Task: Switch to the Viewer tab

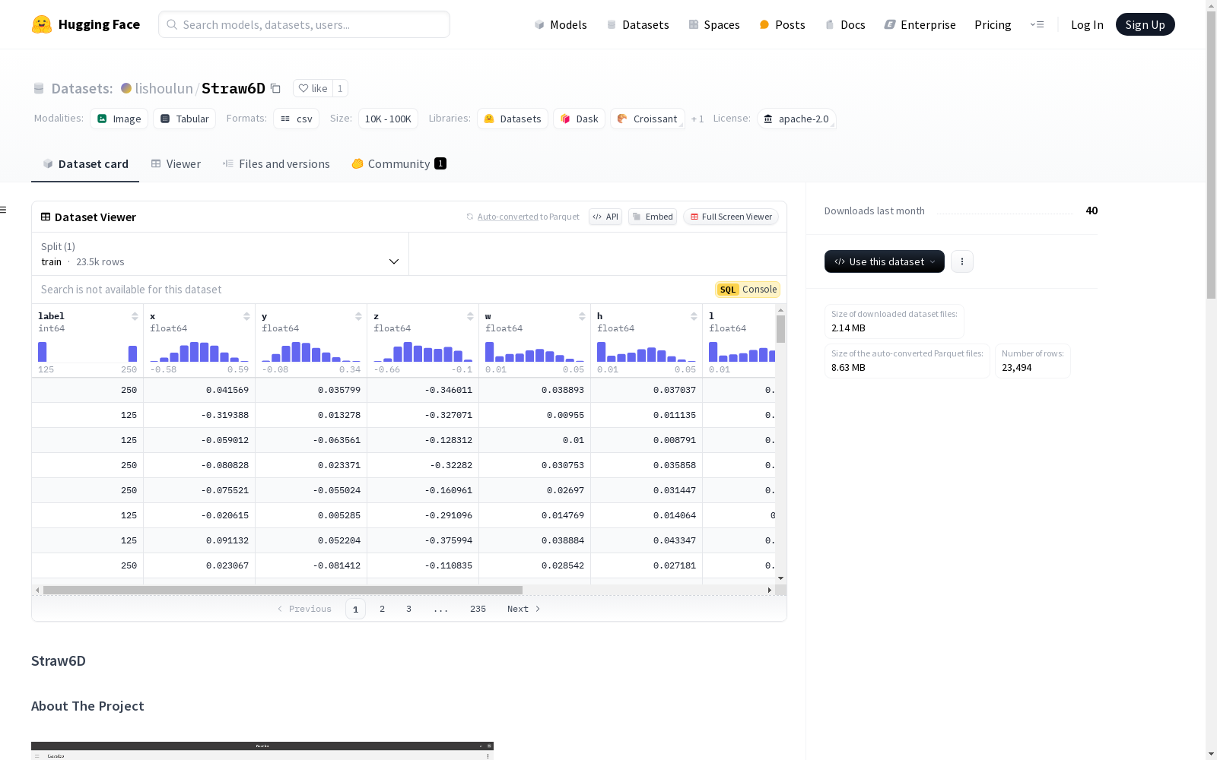Action: [x=176, y=164]
